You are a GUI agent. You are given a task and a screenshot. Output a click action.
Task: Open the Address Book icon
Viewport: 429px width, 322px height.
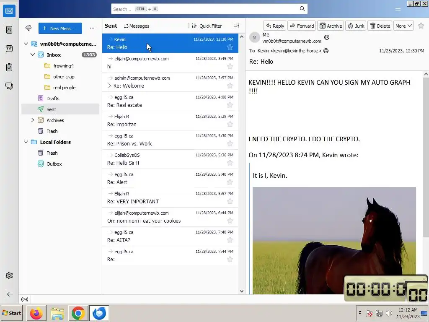(x=9, y=30)
